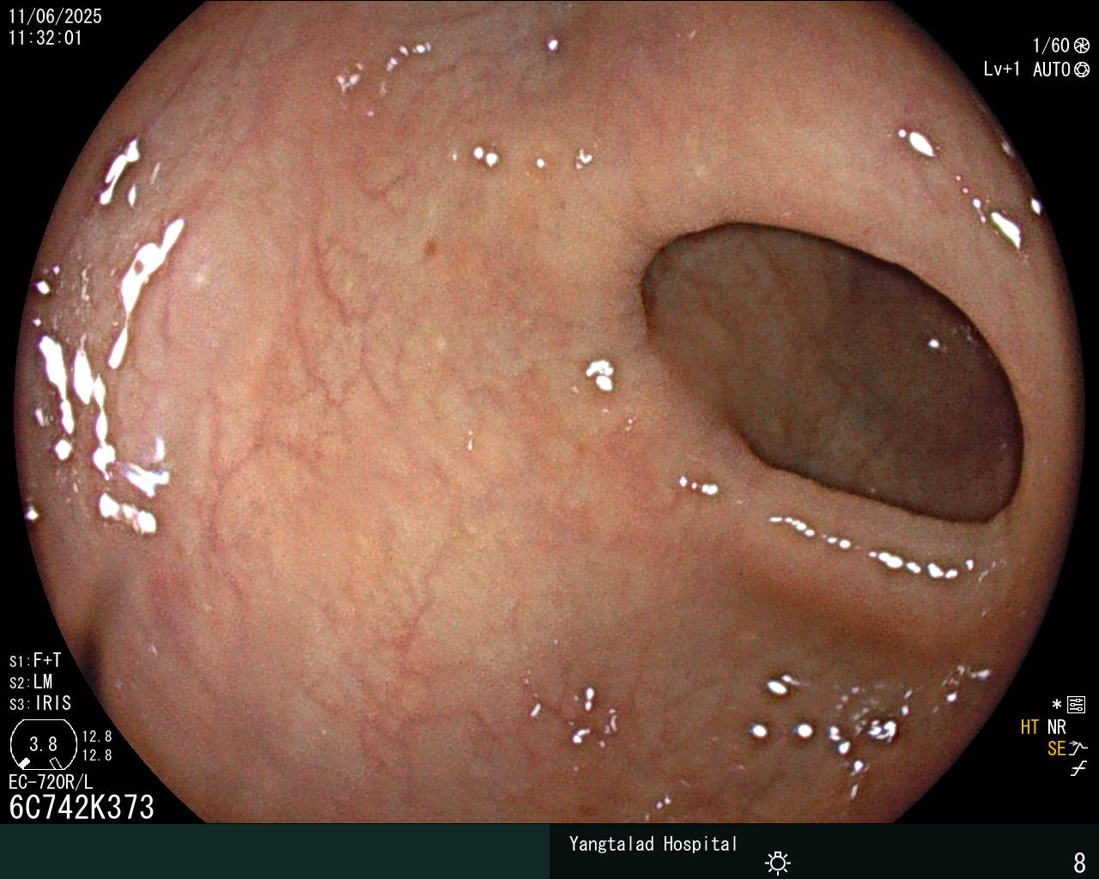The height and width of the screenshot is (879, 1099).
Task: Click the upper 12.8 scope diameter value
Action: (97, 736)
